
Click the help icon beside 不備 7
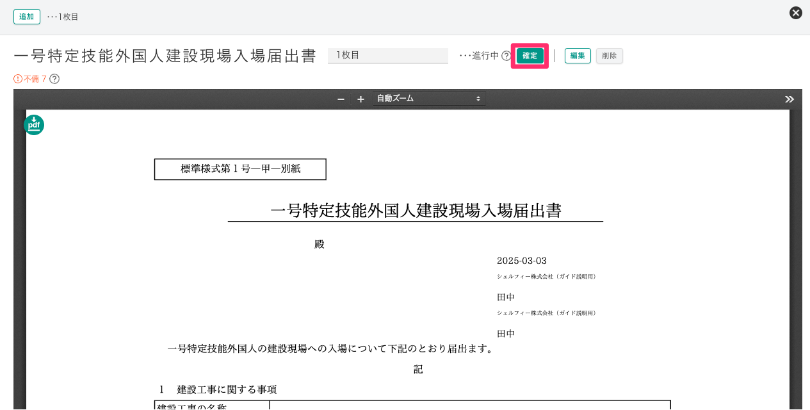pos(54,79)
